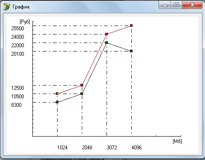Click the X-axis label 4096
Viewport: 205px width, 160px height.
136,148
